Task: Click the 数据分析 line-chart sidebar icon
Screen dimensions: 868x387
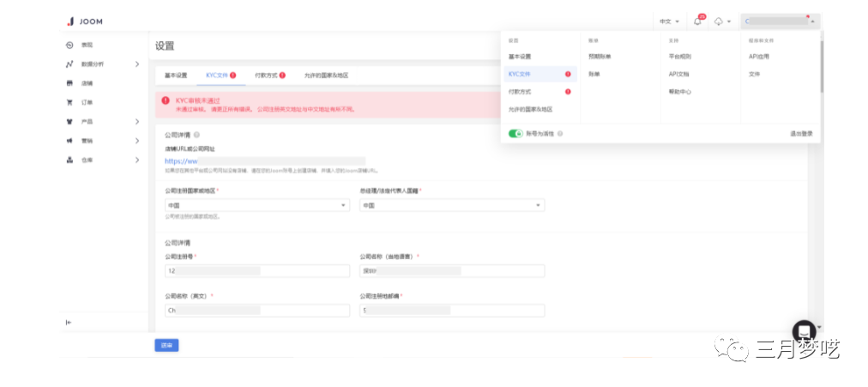Action: click(x=69, y=64)
